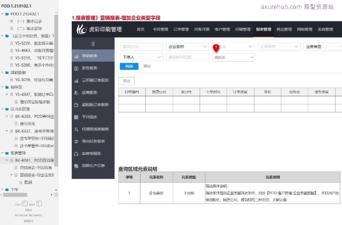This screenshot has width=342, height=225.
Task: Go to the 首页 menu
Action: click(141, 29)
